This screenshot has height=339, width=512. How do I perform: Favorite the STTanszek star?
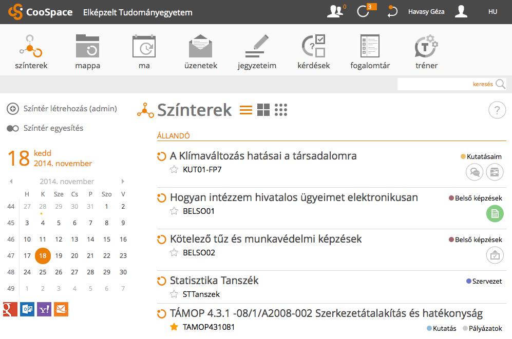[174, 294]
